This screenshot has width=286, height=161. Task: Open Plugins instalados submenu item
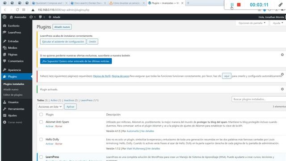point(14,84)
